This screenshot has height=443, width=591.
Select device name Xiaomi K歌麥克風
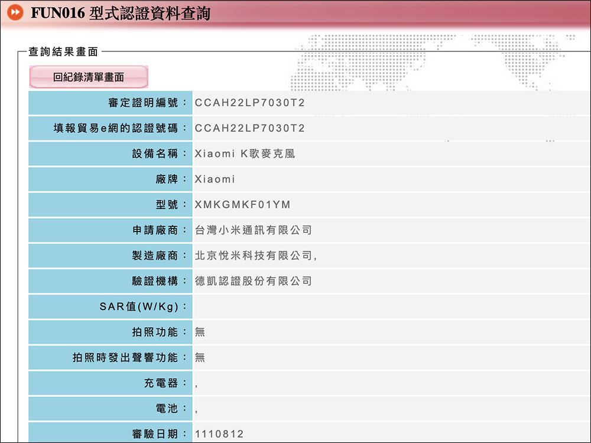click(x=245, y=154)
